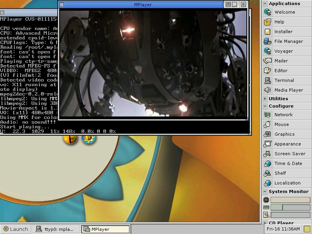Viewport: 312px width, 234px height.
Task: Click the swap/disk monitor icon
Action: [266, 215]
